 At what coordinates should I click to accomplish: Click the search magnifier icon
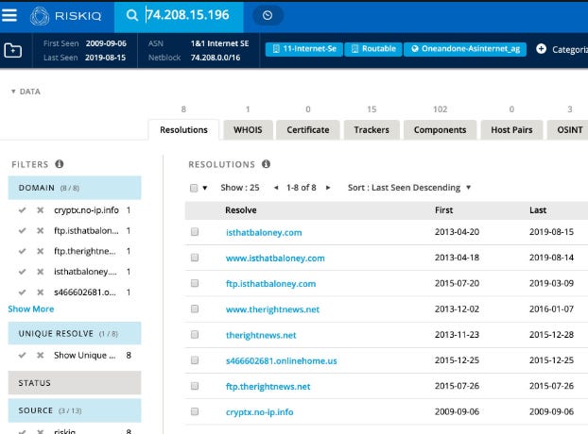click(x=132, y=15)
